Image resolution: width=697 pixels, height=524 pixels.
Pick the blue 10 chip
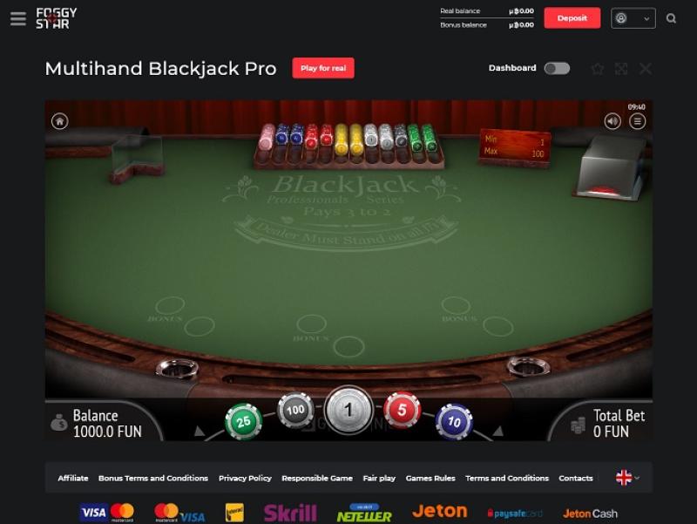[x=454, y=421]
